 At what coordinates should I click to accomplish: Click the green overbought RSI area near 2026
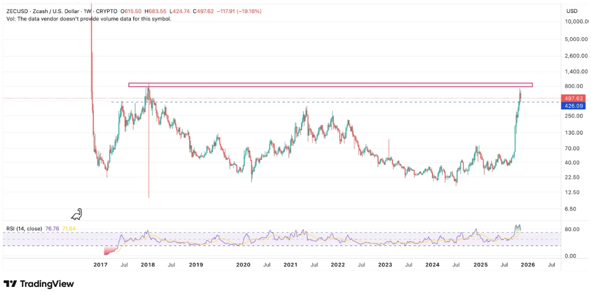point(518,229)
